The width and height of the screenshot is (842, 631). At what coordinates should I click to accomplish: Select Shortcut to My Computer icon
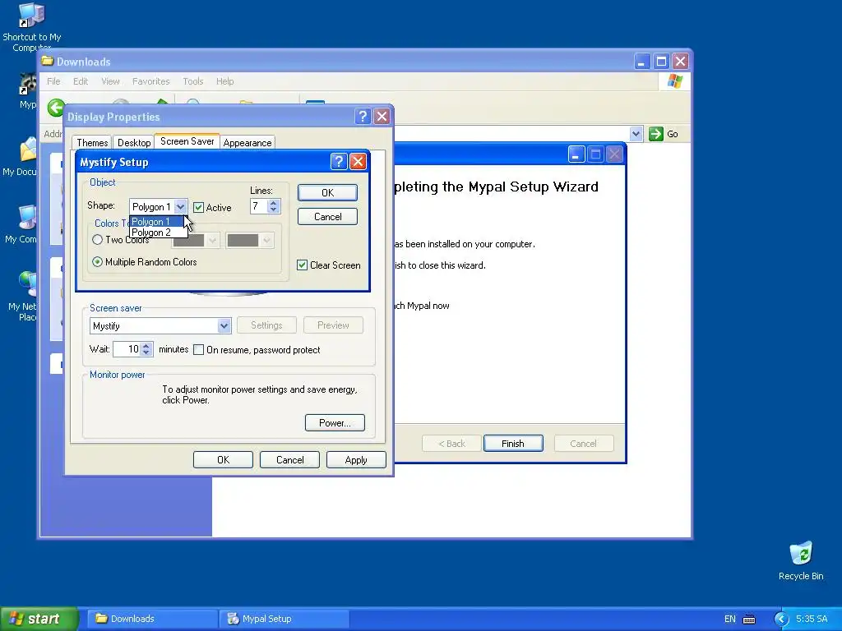(32, 27)
